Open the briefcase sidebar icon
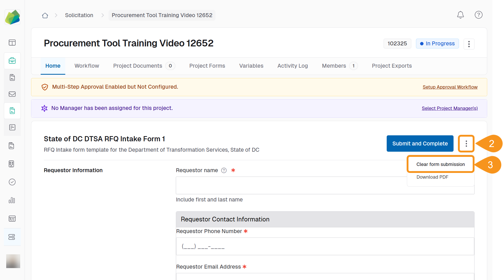Image resolution: width=503 pixels, height=280 pixels. pos(12,61)
